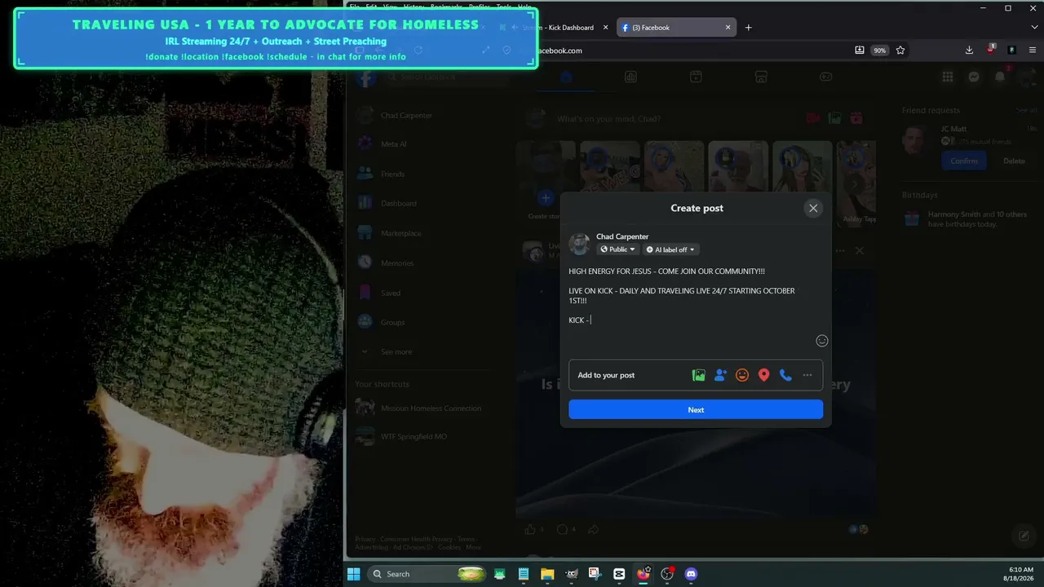Close the Create post dialog

813,208
